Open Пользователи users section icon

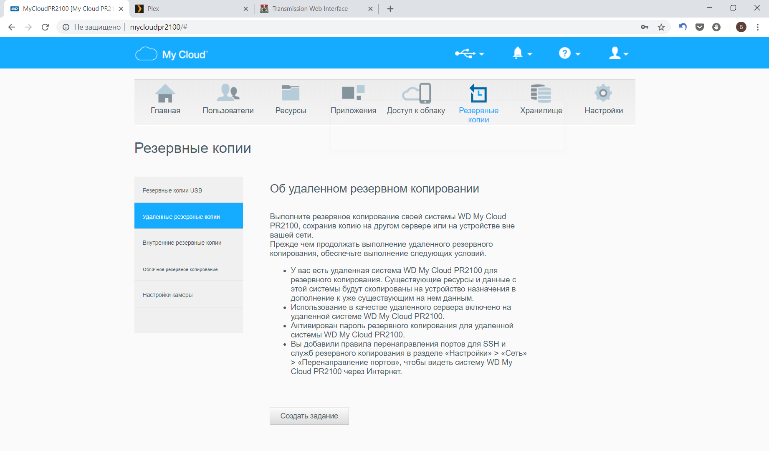[228, 93]
